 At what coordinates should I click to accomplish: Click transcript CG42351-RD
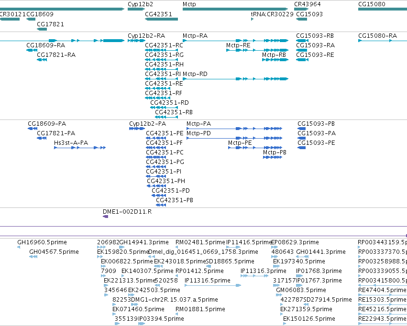tap(169, 103)
